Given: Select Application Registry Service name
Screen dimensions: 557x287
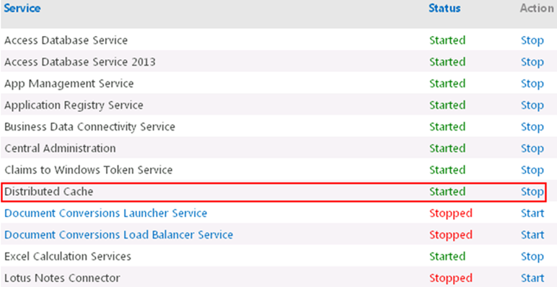Looking at the screenshot, I should coord(74,105).
